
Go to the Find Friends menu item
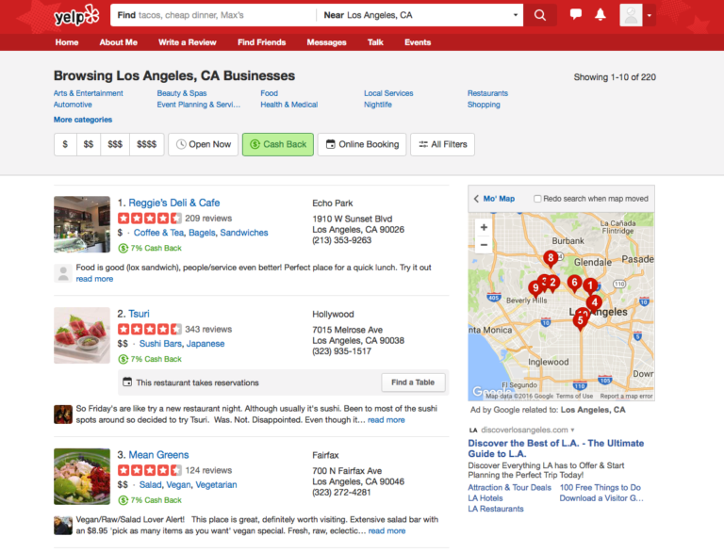[261, 42]
